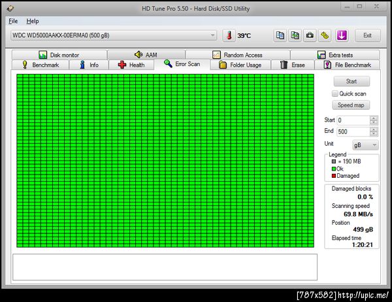Viewport: 392px width, 302px height.
Task: Click the gray 190 MB legend swatch
Action: click(334, 161)
